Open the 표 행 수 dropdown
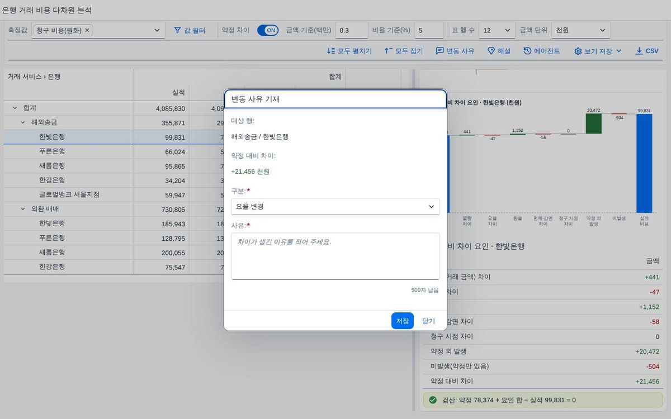 (x=497, y=30)
